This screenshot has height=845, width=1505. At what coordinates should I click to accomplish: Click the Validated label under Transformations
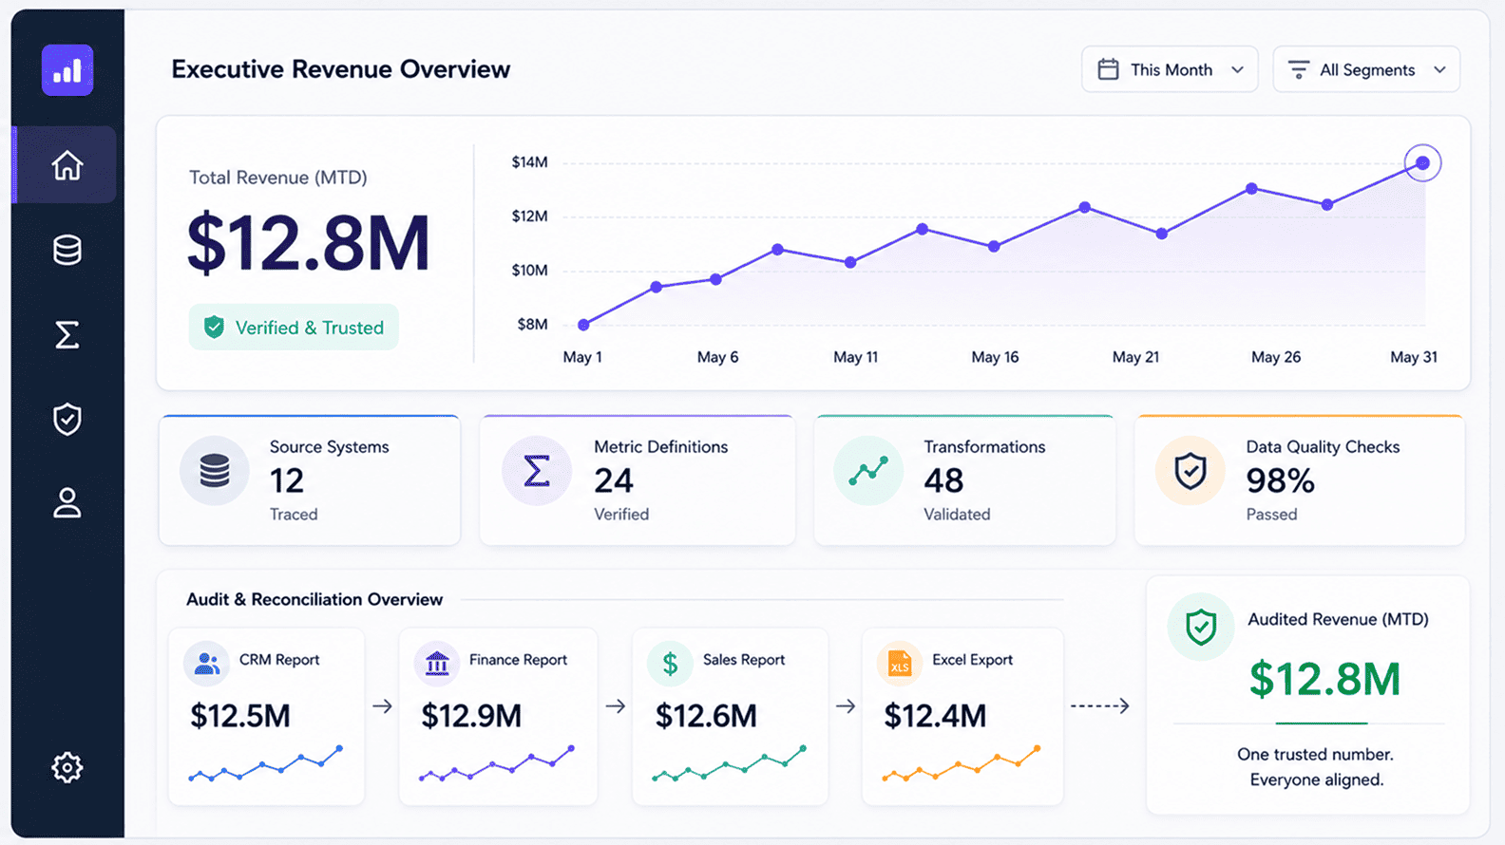(x=957, y=515)
